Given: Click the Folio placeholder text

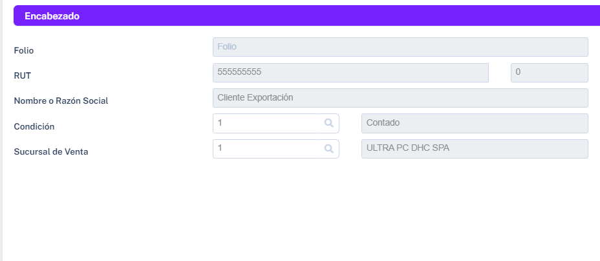Looking at the screenshot, I should coord(227,46).
